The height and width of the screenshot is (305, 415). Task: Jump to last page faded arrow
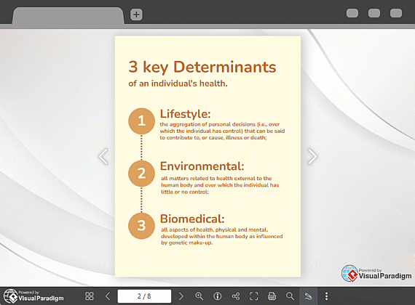[313, 265]
